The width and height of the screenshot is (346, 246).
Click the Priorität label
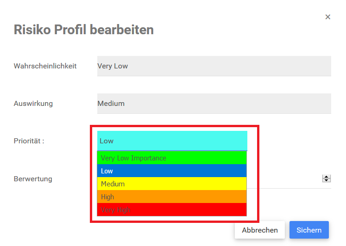[x=29, y=141]
